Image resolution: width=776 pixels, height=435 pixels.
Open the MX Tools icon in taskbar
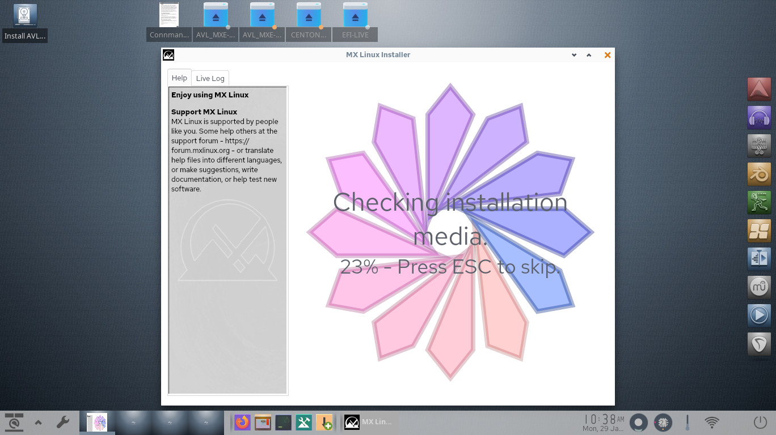(x=303, y=423)
